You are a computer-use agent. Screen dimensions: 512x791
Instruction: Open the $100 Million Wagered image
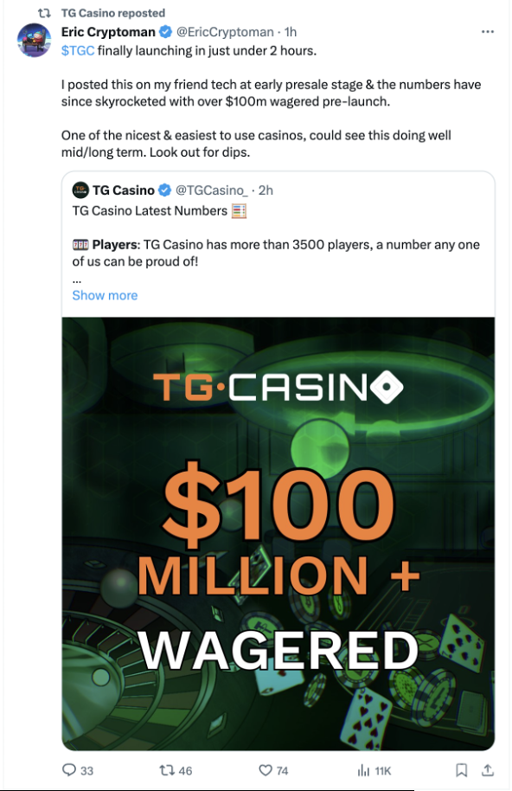tap(278, 534)
